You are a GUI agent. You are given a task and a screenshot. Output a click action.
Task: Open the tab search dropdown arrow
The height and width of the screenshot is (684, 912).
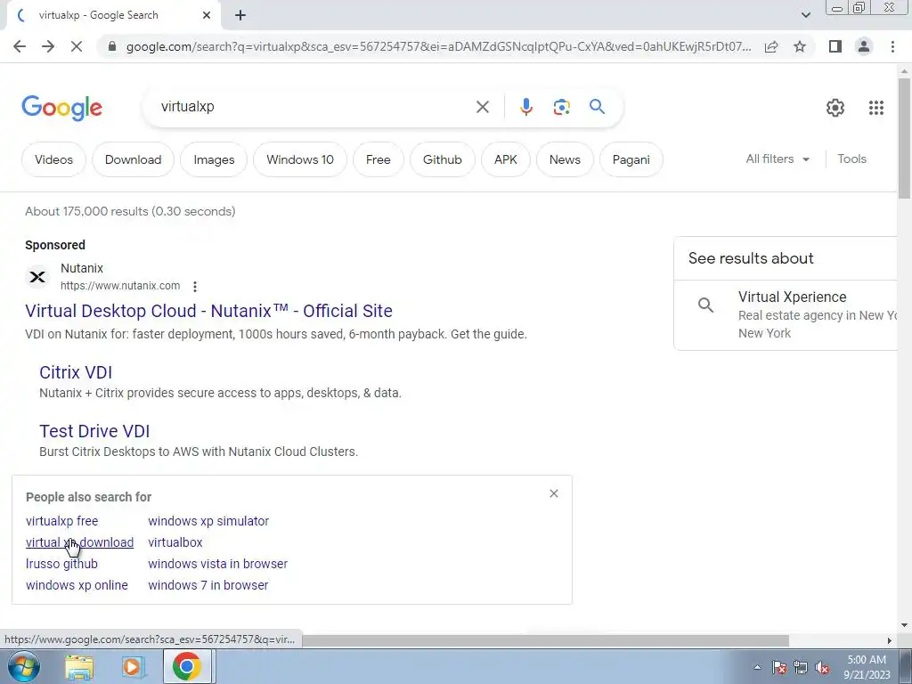805,16
